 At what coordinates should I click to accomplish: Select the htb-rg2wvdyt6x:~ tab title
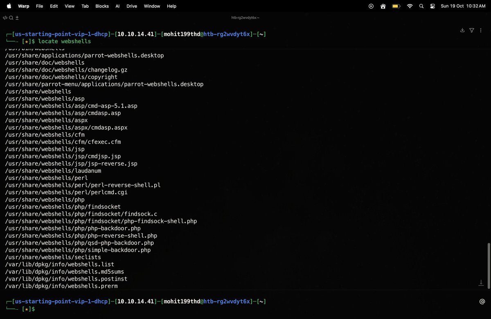[x=245, y=18]
